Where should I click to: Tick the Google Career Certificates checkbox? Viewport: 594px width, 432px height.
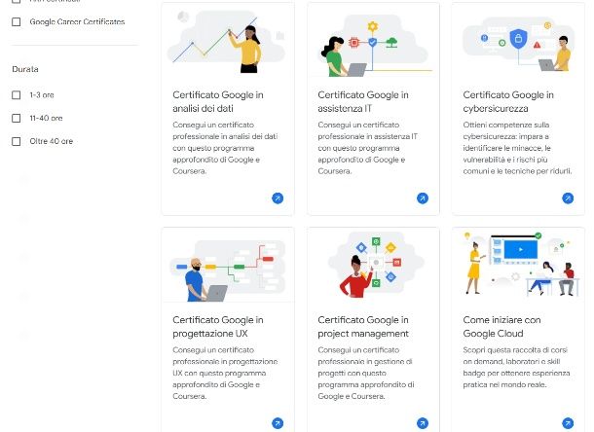[17, 22]
